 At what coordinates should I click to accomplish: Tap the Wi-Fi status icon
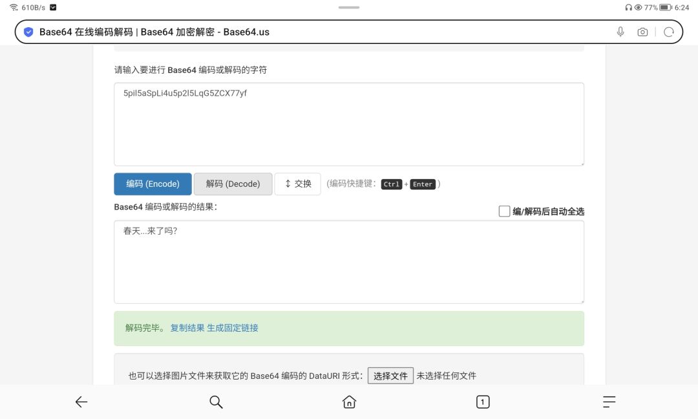pyautogui.click(x=14, y=7)
